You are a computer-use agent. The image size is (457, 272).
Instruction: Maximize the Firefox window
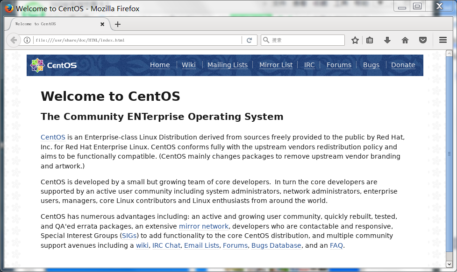click(x=417, y=6)
